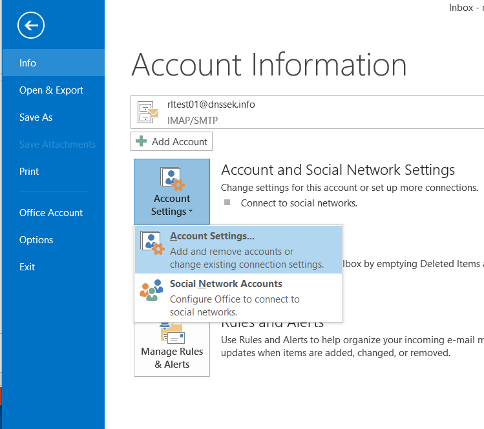Open Outlook Options from the sidebar

36,240
